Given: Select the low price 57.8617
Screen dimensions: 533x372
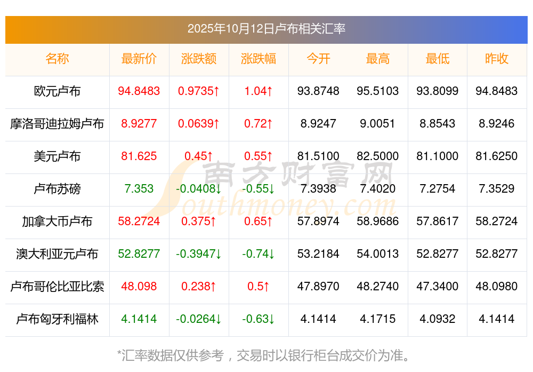Looking at the screenshot, I should 438,221.
